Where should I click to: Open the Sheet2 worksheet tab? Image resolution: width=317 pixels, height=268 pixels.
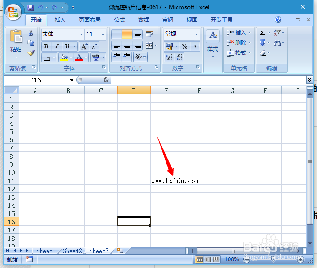tap(73, 251)
